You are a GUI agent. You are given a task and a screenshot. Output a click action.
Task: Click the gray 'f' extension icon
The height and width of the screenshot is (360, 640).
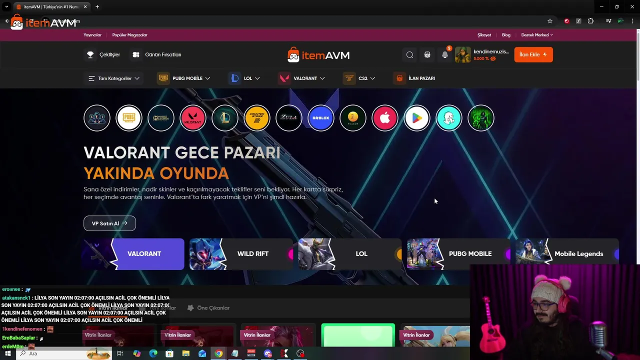click(x=578, y=21)
